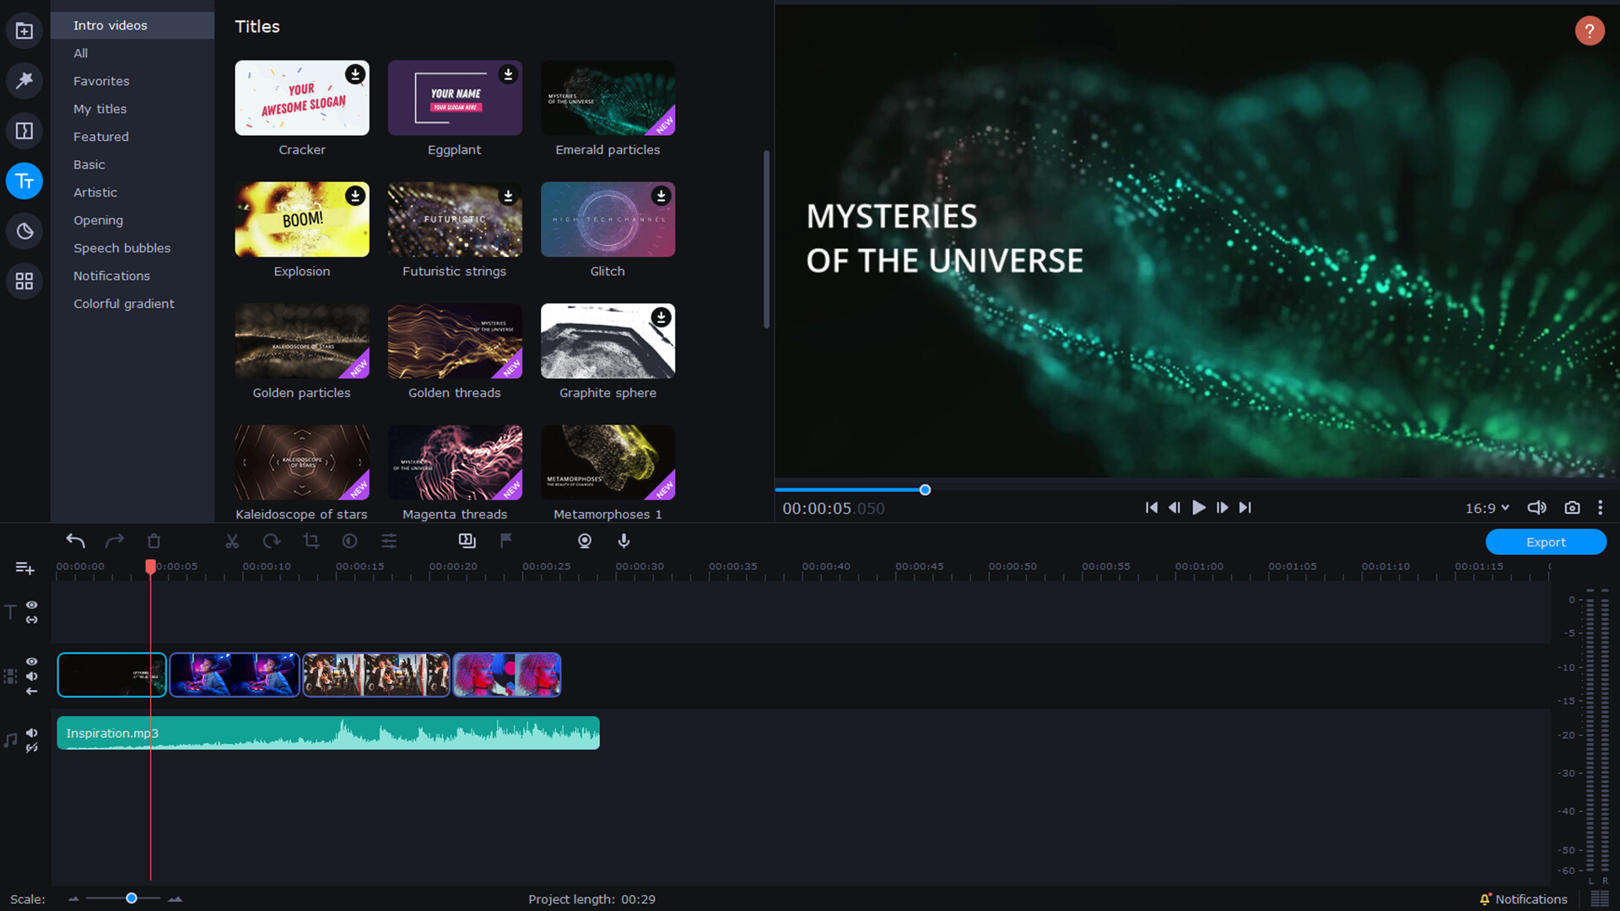The image size is (1620, 911).
Task: Open the My titles category
Action: click(x=100, y=109)
